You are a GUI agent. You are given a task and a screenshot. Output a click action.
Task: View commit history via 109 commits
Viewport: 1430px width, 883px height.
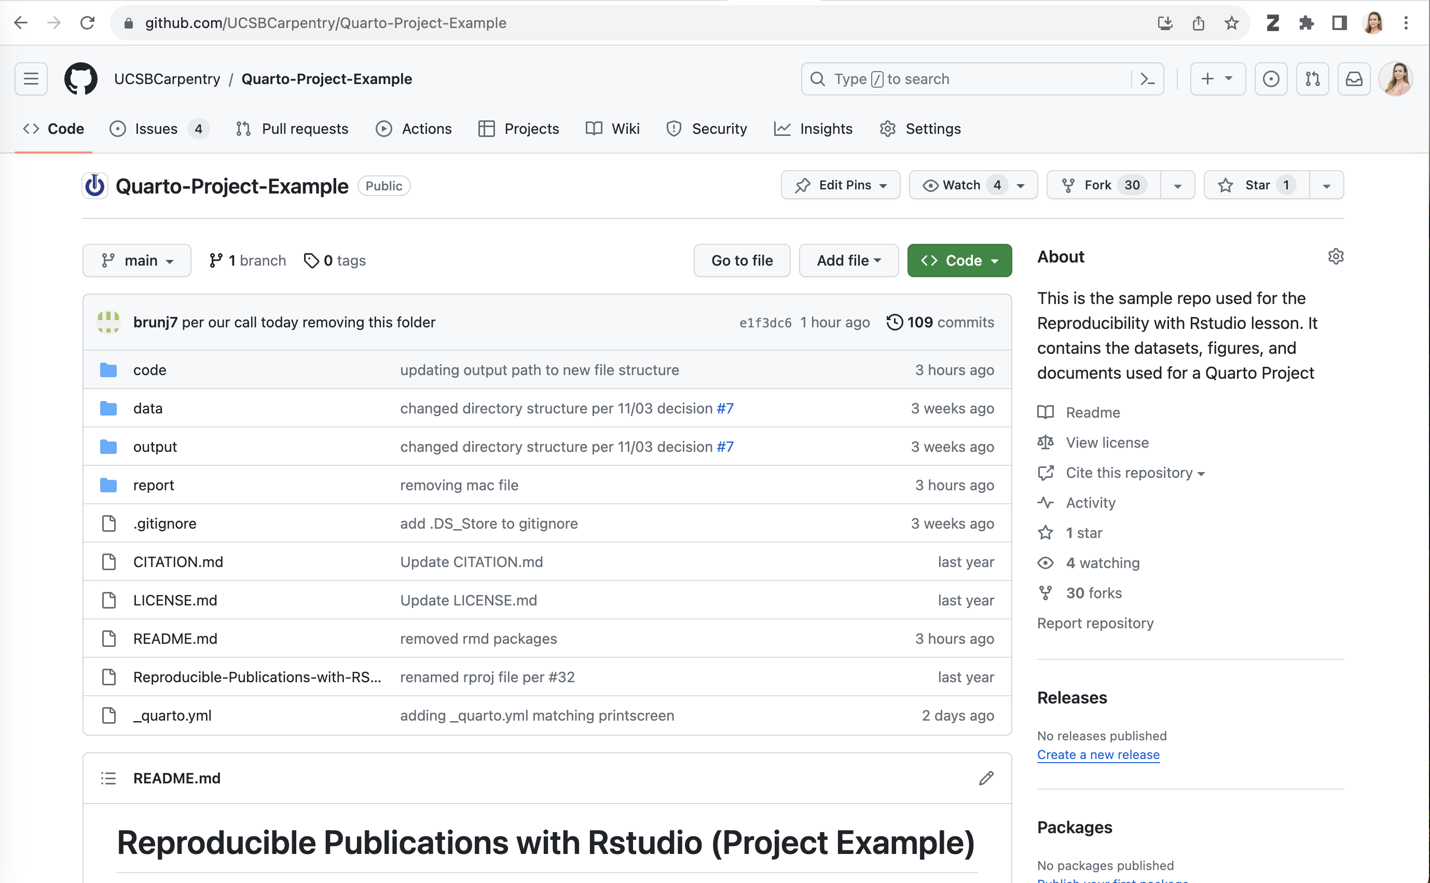click(940, 322)
